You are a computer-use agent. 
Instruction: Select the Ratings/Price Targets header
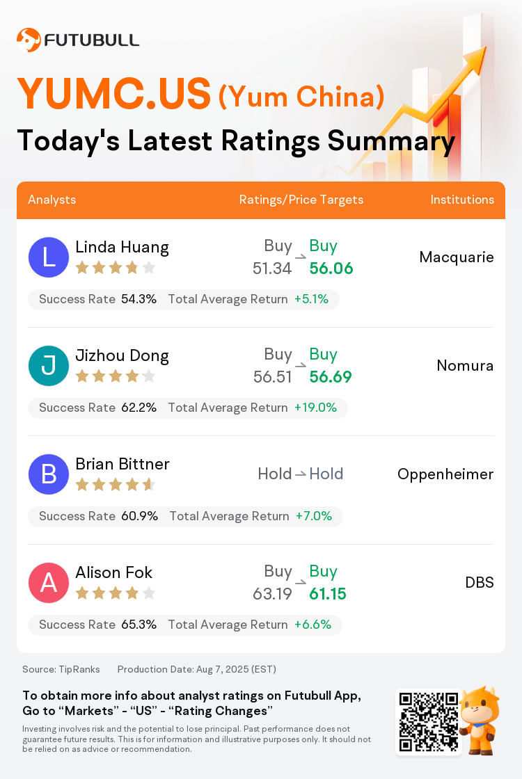tap(301, 200)
